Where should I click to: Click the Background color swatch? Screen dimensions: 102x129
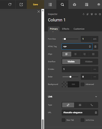coord(65,84)
